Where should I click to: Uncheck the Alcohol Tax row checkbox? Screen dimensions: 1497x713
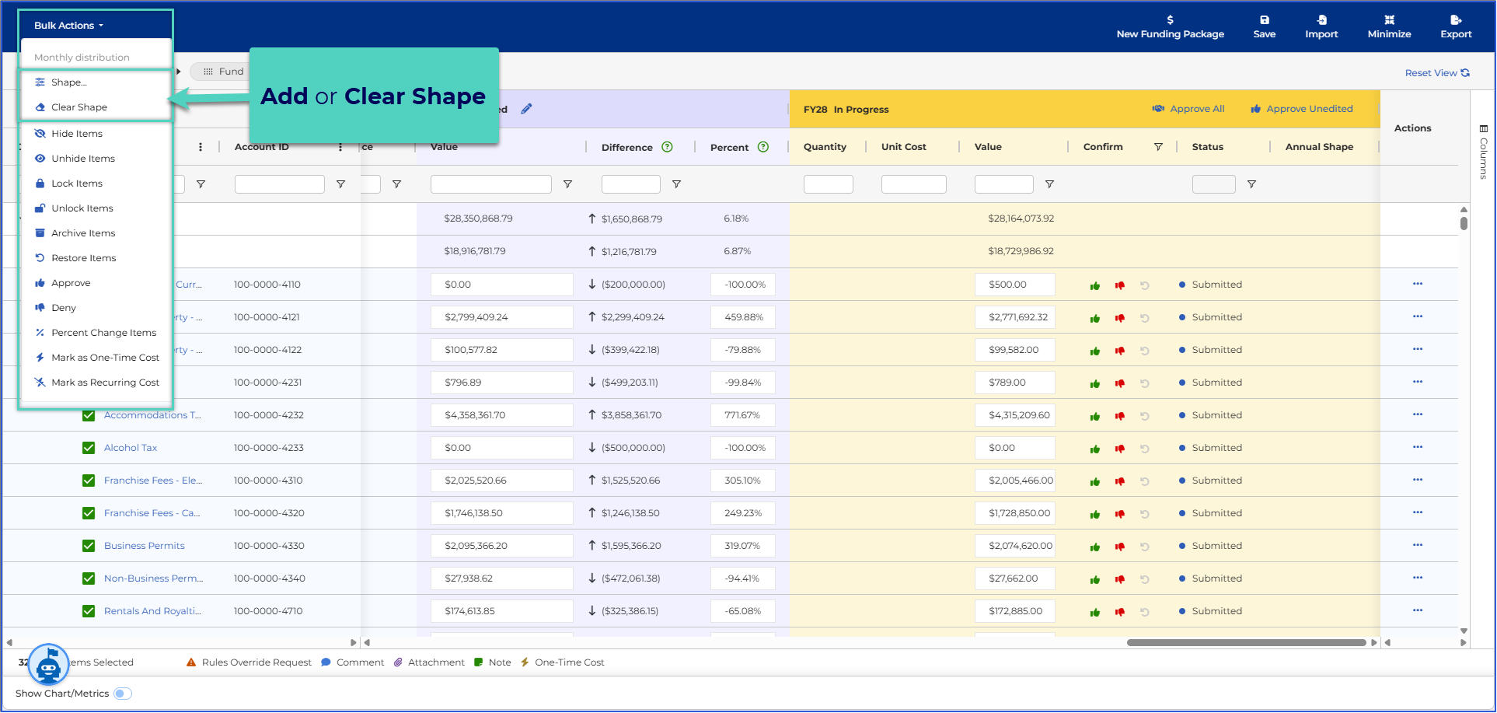pos(89,448)
